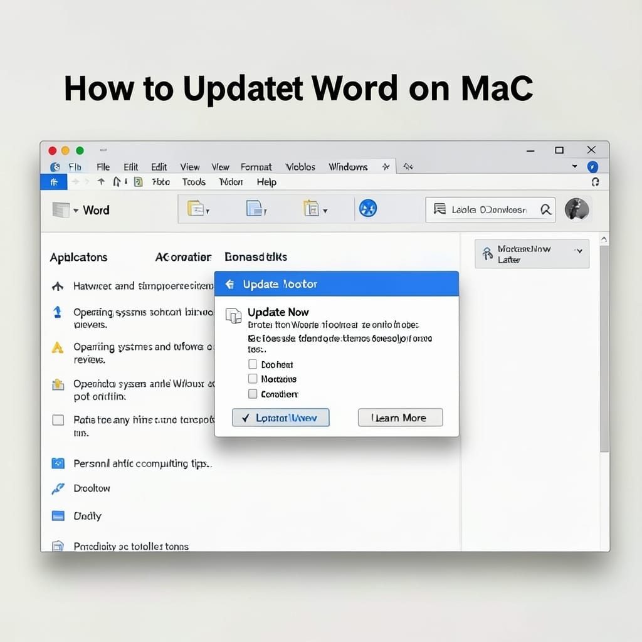This screenshot has height=642, width=642.
Task: Click the blue circular compass toolbar icon
Action: tap(368, 208)
